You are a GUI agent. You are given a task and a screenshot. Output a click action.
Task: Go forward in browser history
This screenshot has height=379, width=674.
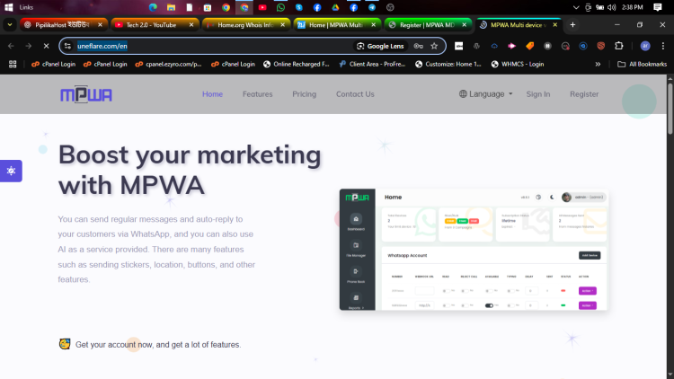click(x=29, y=46)
